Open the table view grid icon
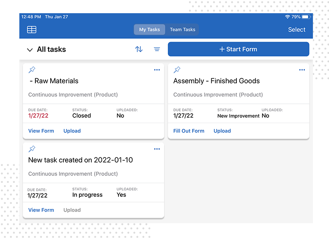 point(32,30)
